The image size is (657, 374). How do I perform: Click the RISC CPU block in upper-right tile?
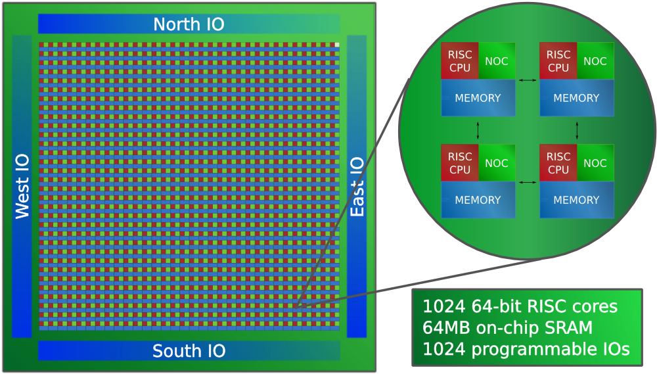(x=558, y=61)
